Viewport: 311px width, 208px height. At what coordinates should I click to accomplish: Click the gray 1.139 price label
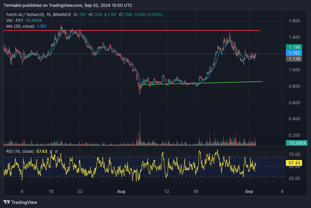[x=294, y=59]
